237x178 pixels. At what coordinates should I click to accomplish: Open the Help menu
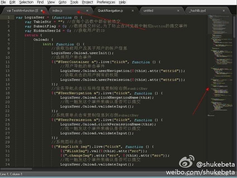pos(122,2)
